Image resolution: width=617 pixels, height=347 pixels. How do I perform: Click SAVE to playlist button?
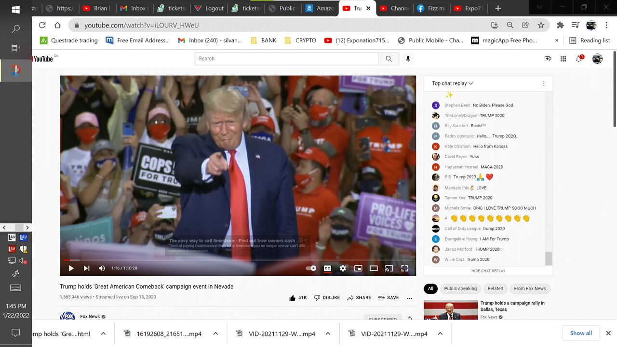click(x=389, y=298)
